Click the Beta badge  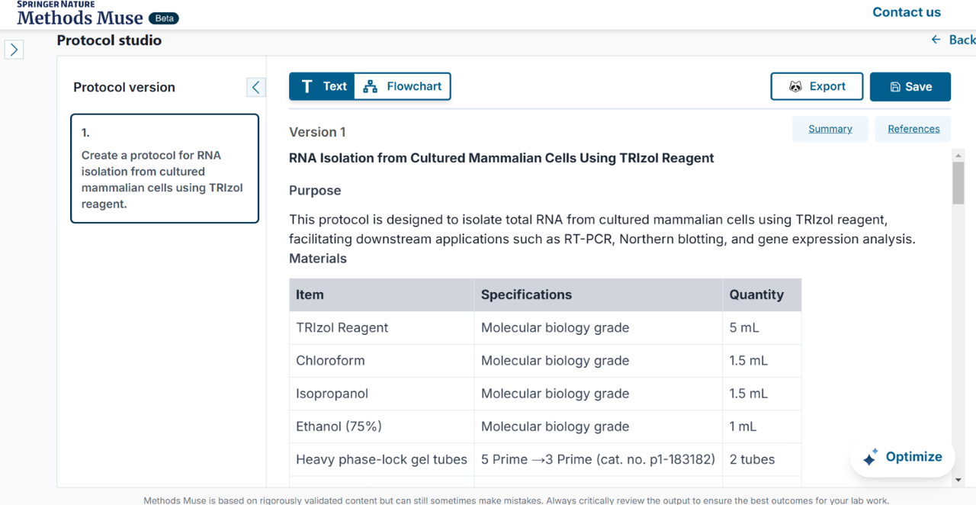163,18
